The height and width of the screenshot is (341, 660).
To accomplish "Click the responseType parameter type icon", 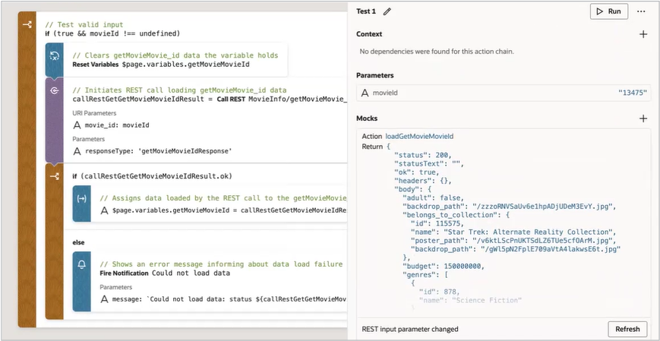I will [x=77, y=151].
